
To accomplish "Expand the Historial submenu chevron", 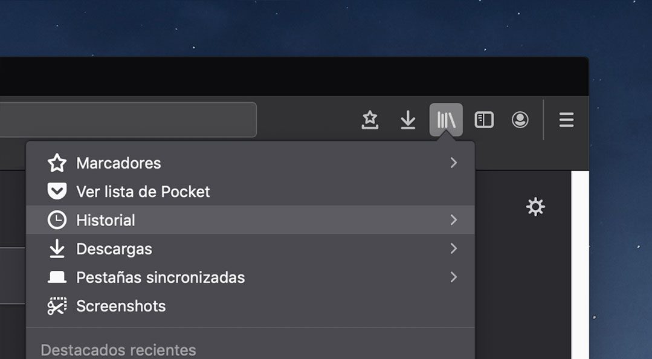I will 454,220.
